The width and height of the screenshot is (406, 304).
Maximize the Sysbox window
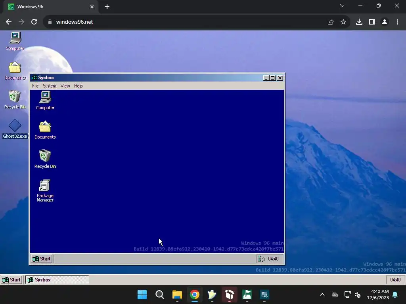point(273,78)
